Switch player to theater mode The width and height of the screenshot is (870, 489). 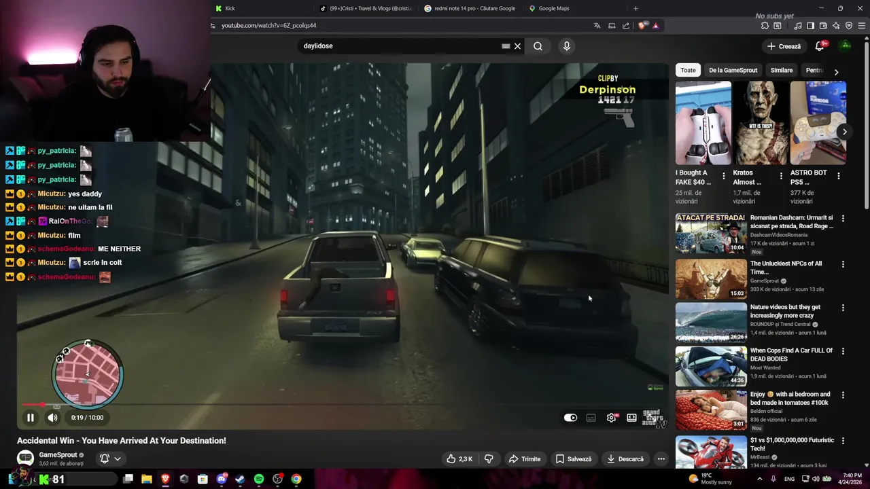[632, 418]
